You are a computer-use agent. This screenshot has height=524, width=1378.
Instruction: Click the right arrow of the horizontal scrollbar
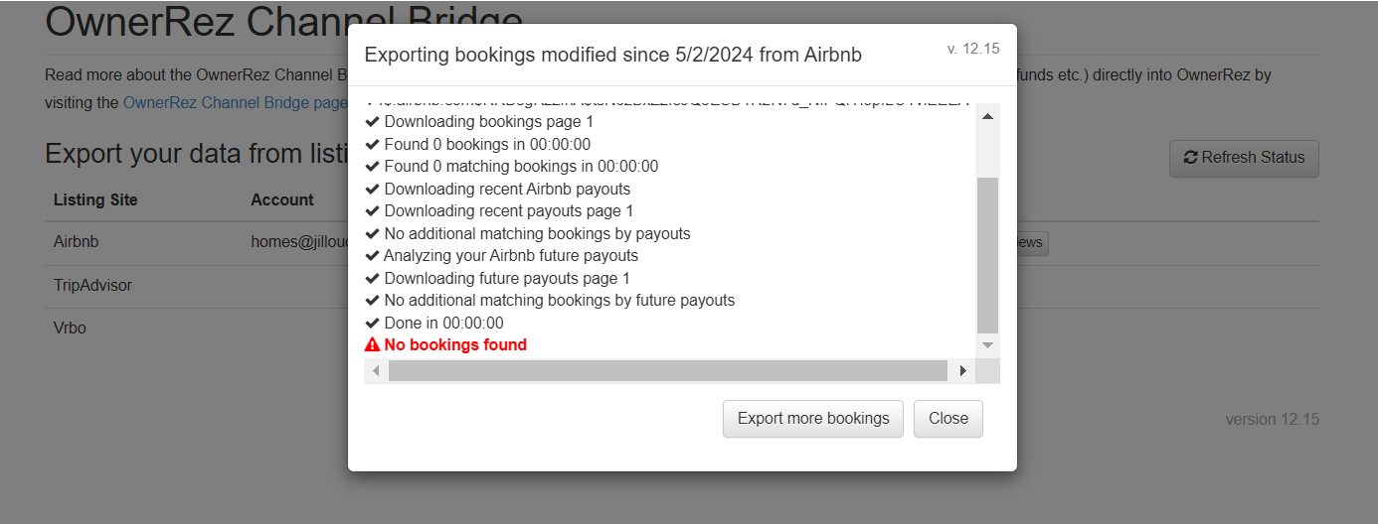[x=961, y=371]
